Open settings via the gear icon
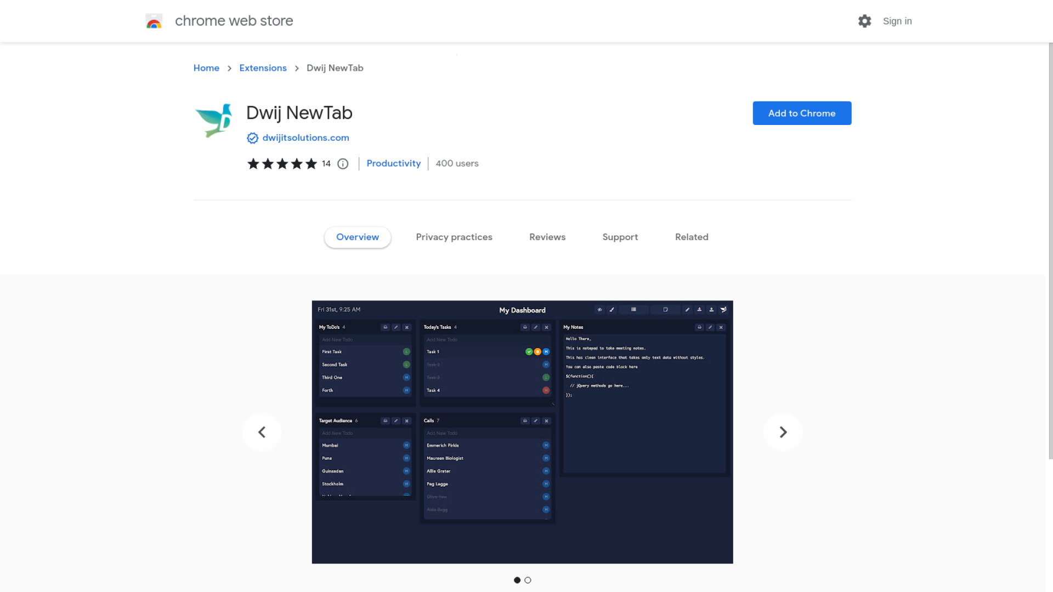This screenshot has width=1053, height=592. [864, 21]
